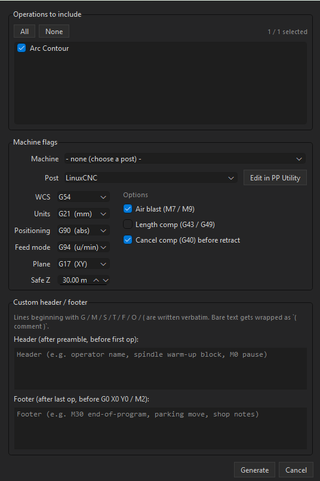Open the Plane G17 (XY) dropdown
The image size is (320, 481).
click(83, 264)
